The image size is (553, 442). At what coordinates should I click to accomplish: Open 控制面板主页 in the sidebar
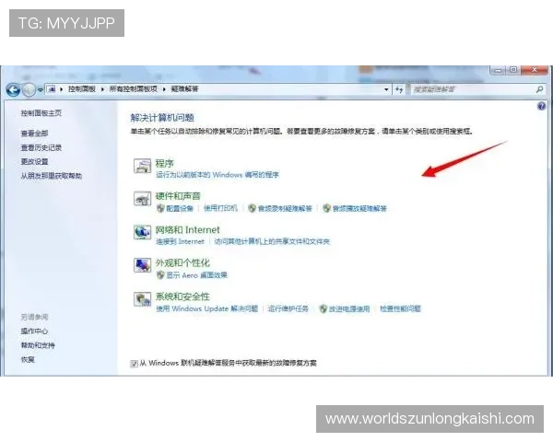(x=41, y=113)
